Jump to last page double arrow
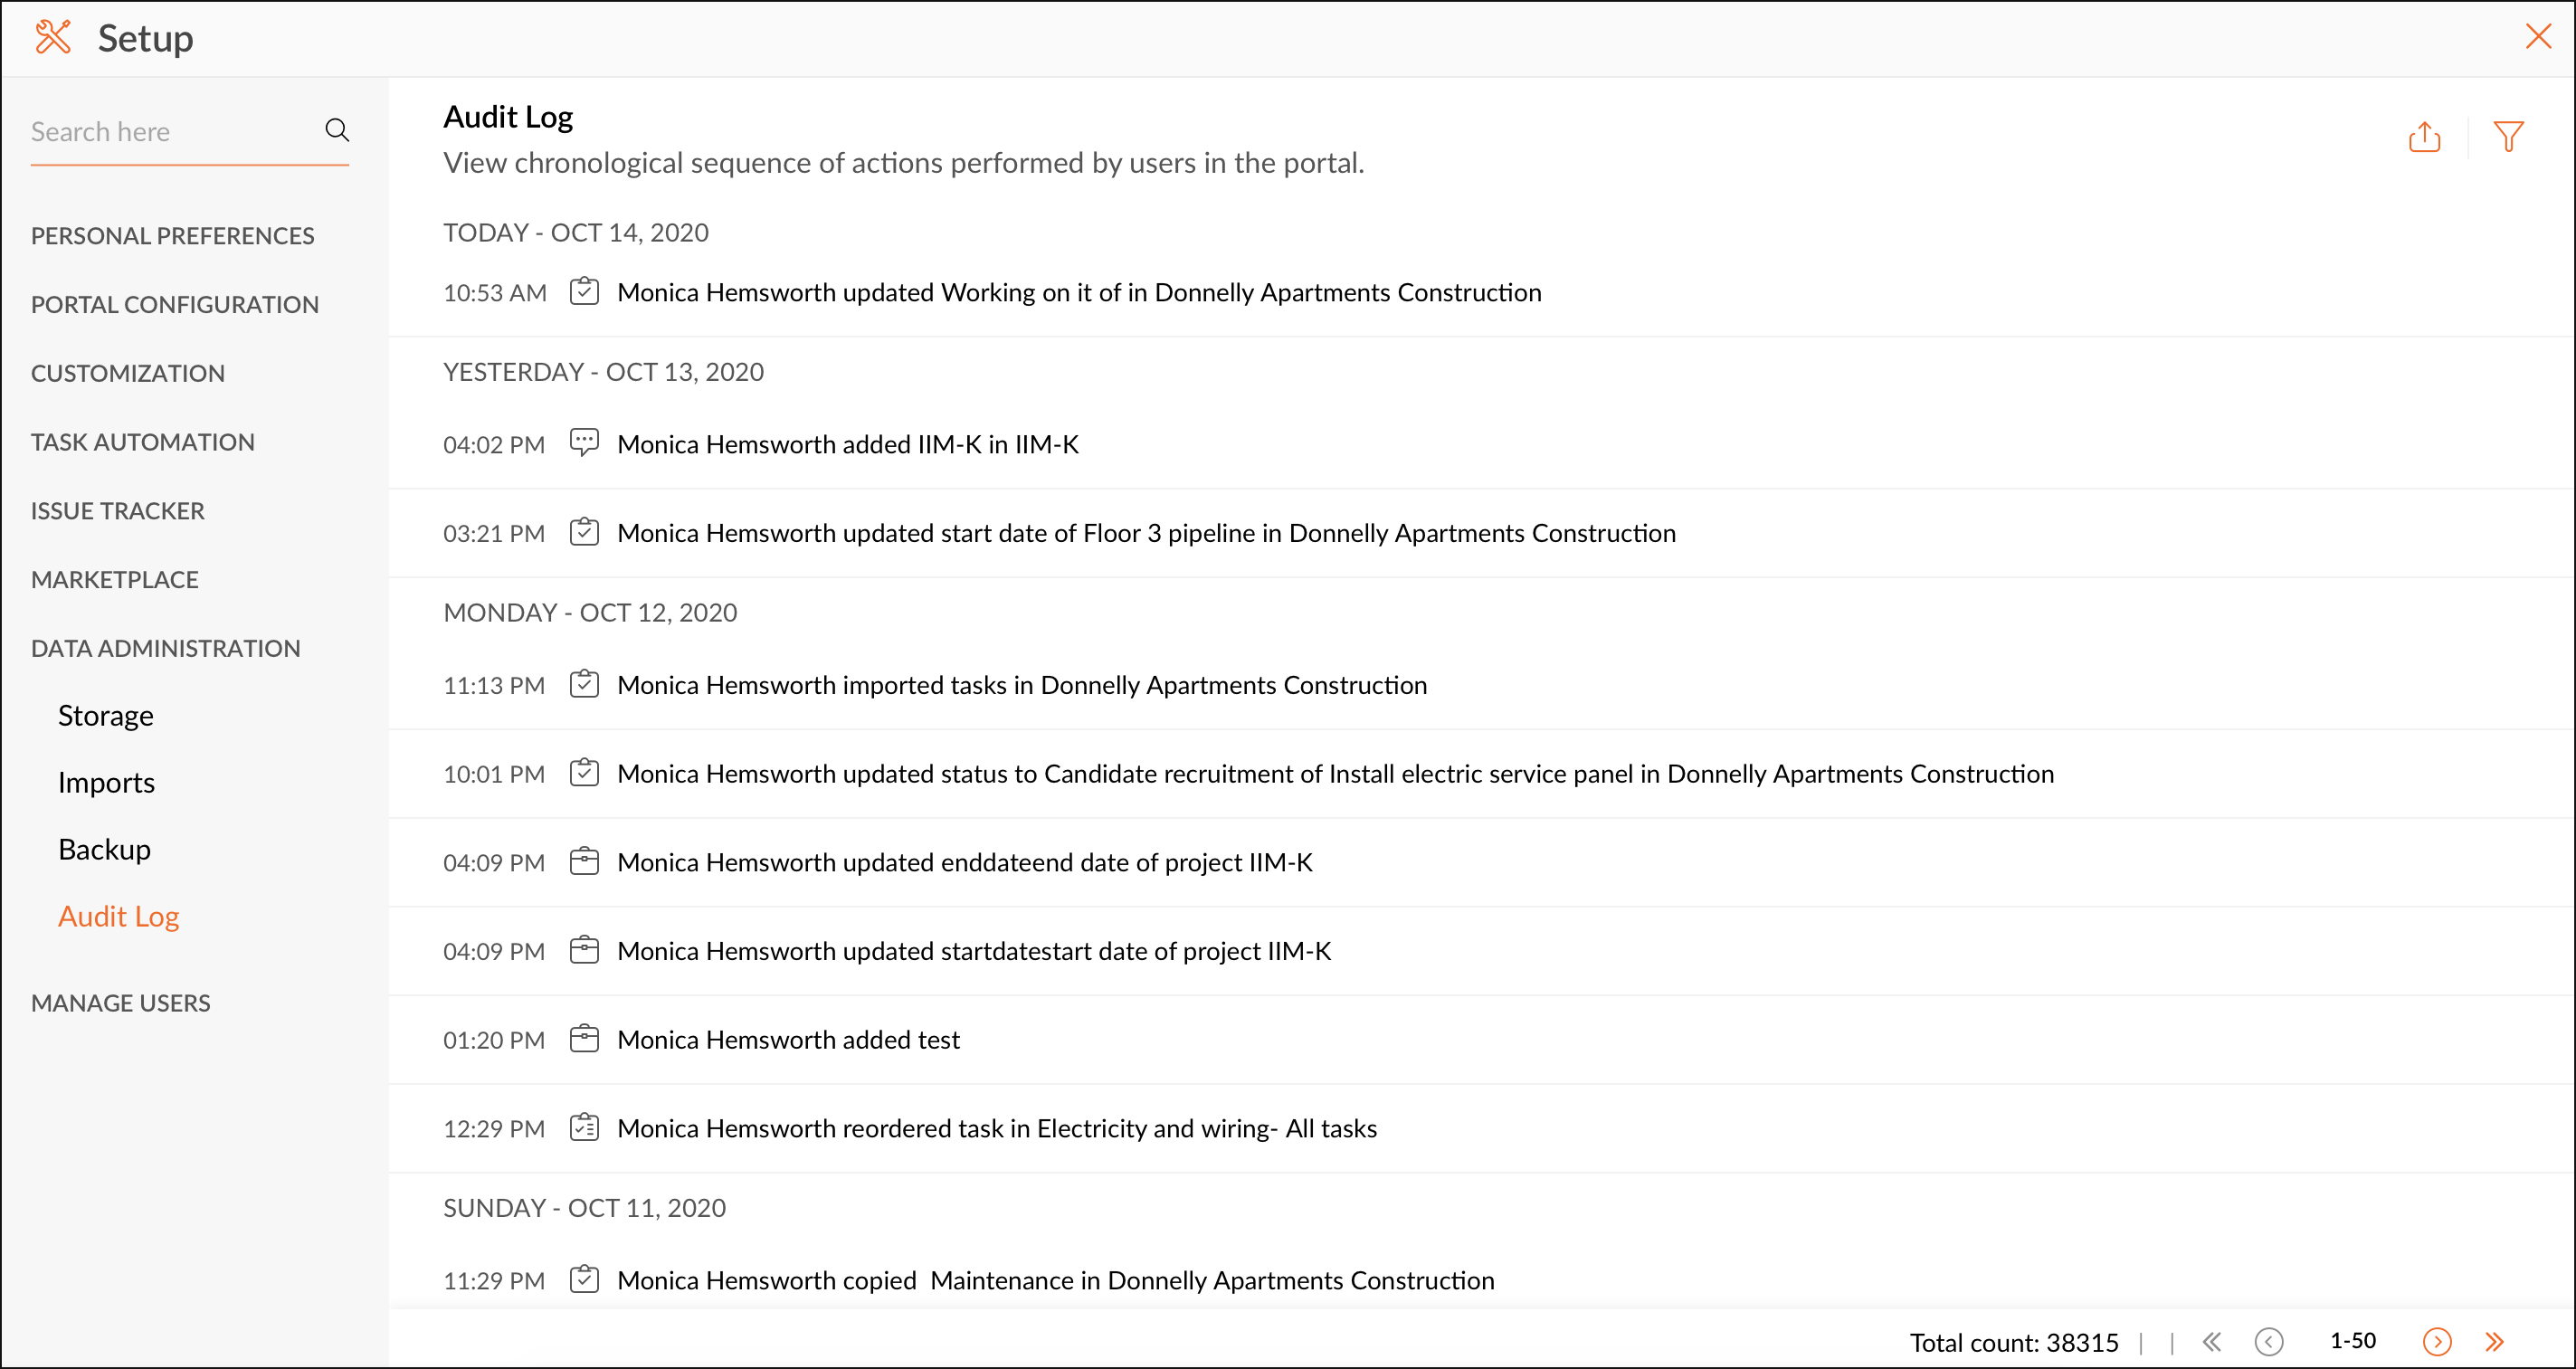2576x1369 pixels. point(2493,1341)
